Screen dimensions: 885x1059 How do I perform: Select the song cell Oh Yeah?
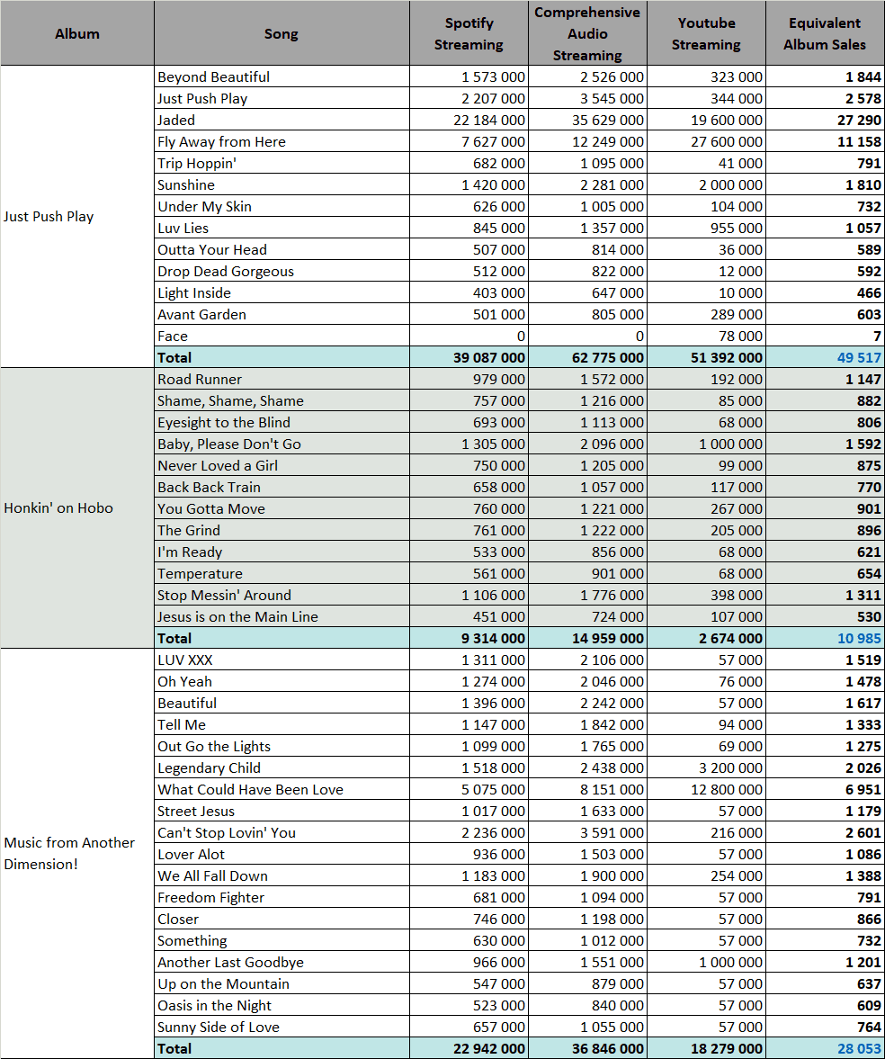282,682
